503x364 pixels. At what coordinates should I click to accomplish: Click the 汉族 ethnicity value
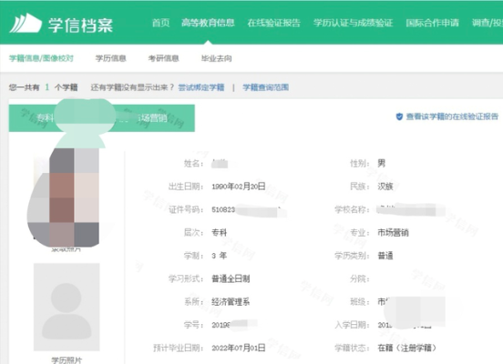point(385,187)
